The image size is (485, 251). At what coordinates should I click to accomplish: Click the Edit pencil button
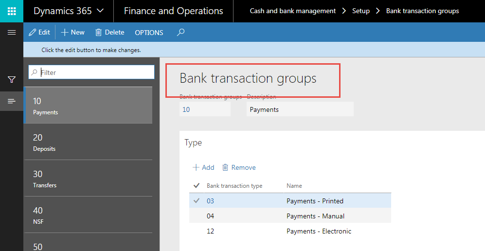[x=39, y=32]
